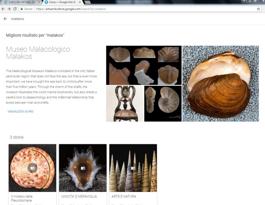Open the ornate black chair image

pyautogui.click(x=125, y=104)
